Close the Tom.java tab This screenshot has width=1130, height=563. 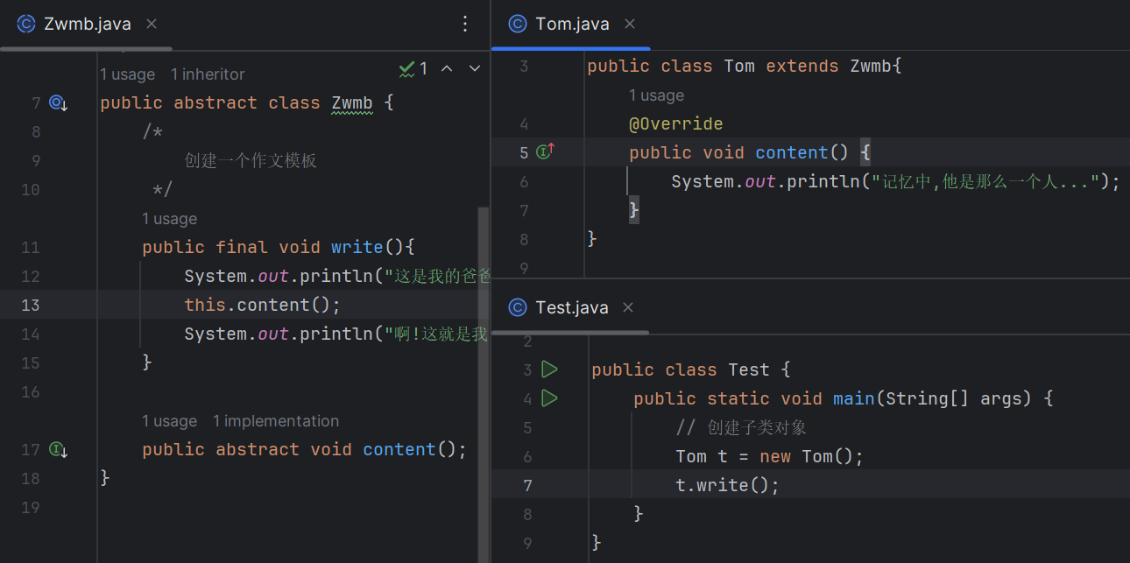pyautogui.click(x=630, y=25)
